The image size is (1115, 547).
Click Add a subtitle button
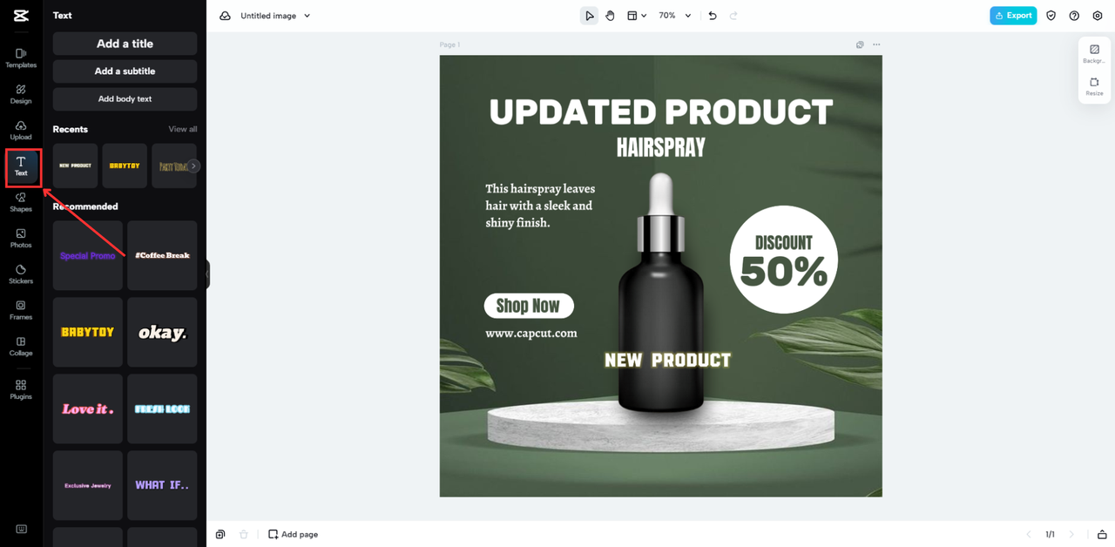[x=125, y=71]
